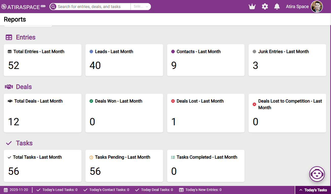This screenshot has height=194, width=331.
Task: Click the Deals handshake section icon
Action: click(x=9, y=87)
